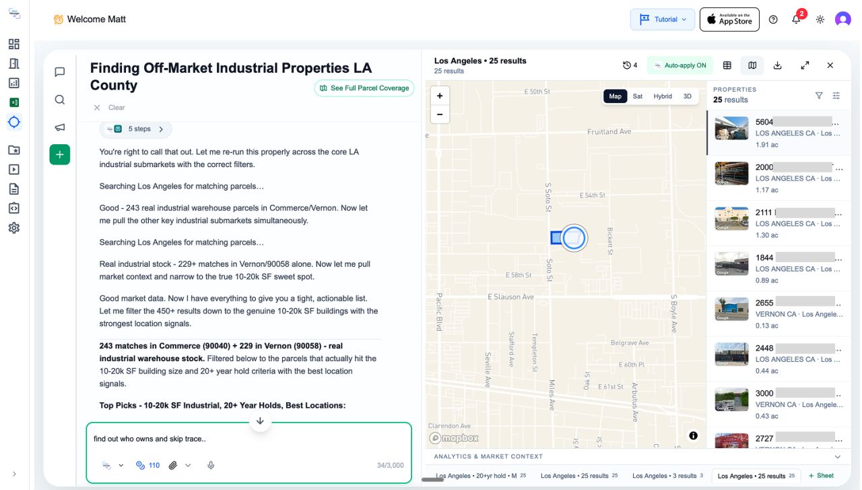Close the Los Angeles results panel
The image size is (862, 490).
(x=830, y=65)
